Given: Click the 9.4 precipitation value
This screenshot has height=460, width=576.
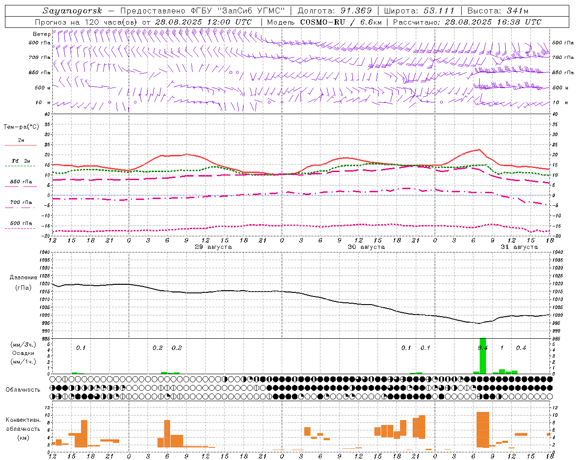Looking at the screenshot, I should tap(483, 348).
